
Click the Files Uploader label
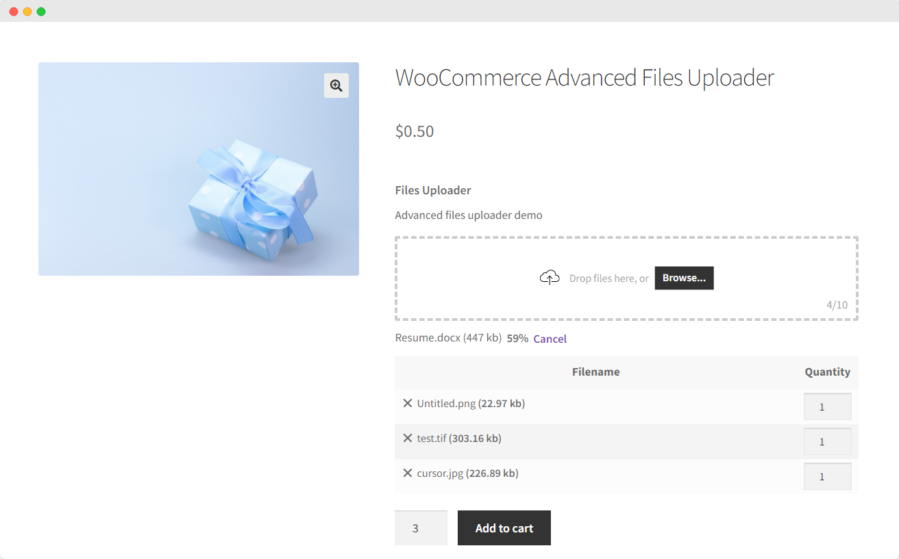433,190
